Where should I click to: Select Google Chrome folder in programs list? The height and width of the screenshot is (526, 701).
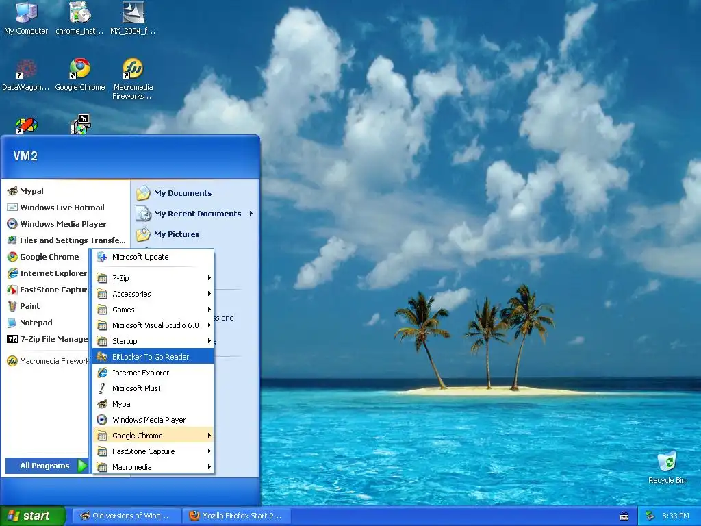pos(153,435)
